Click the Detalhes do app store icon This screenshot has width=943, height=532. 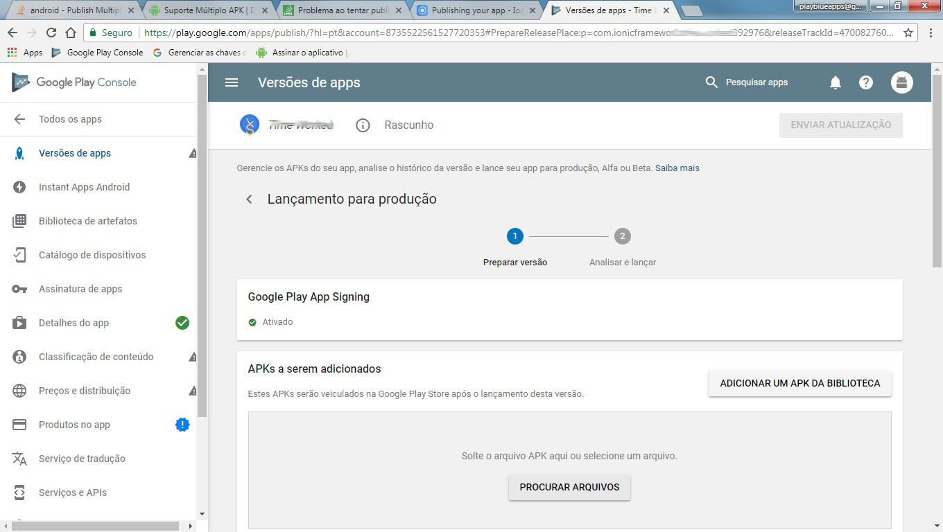coord(19,323)
